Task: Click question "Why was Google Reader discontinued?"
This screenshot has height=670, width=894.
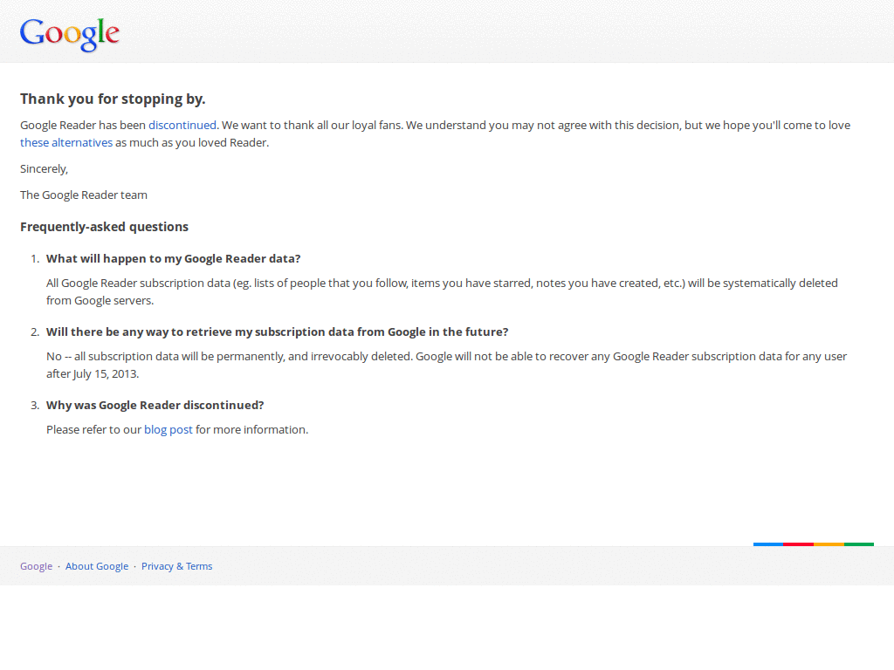Action: (155, 405)
